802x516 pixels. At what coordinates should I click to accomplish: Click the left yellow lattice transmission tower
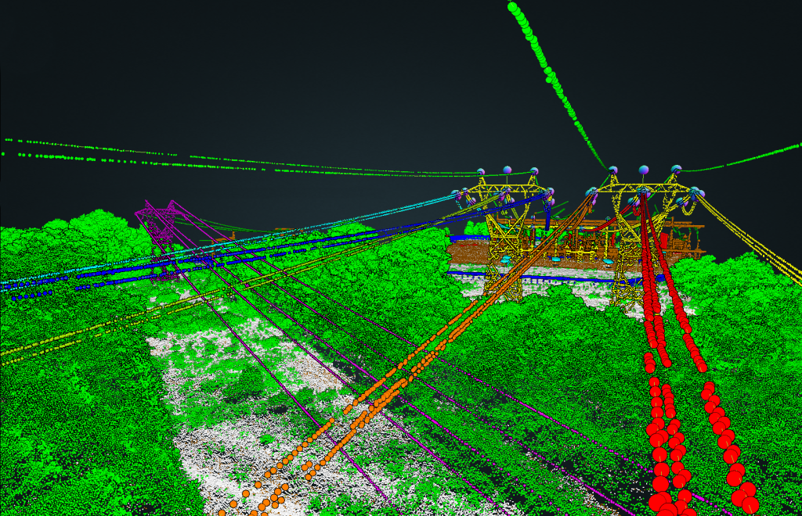(x=504, y=235)
